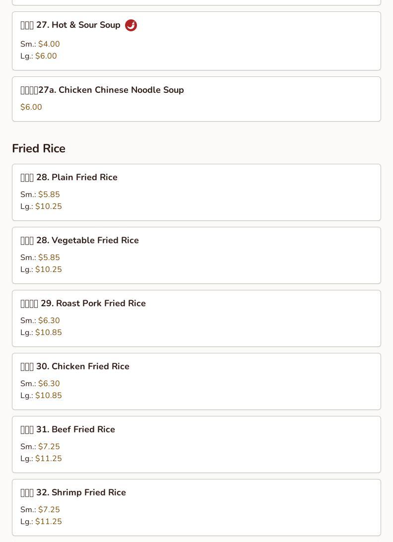The width and height of the screenshot is (393, 542).
Task: Select Chicken Chinese Noodle Soup card
Action: [x=196, y=99]
